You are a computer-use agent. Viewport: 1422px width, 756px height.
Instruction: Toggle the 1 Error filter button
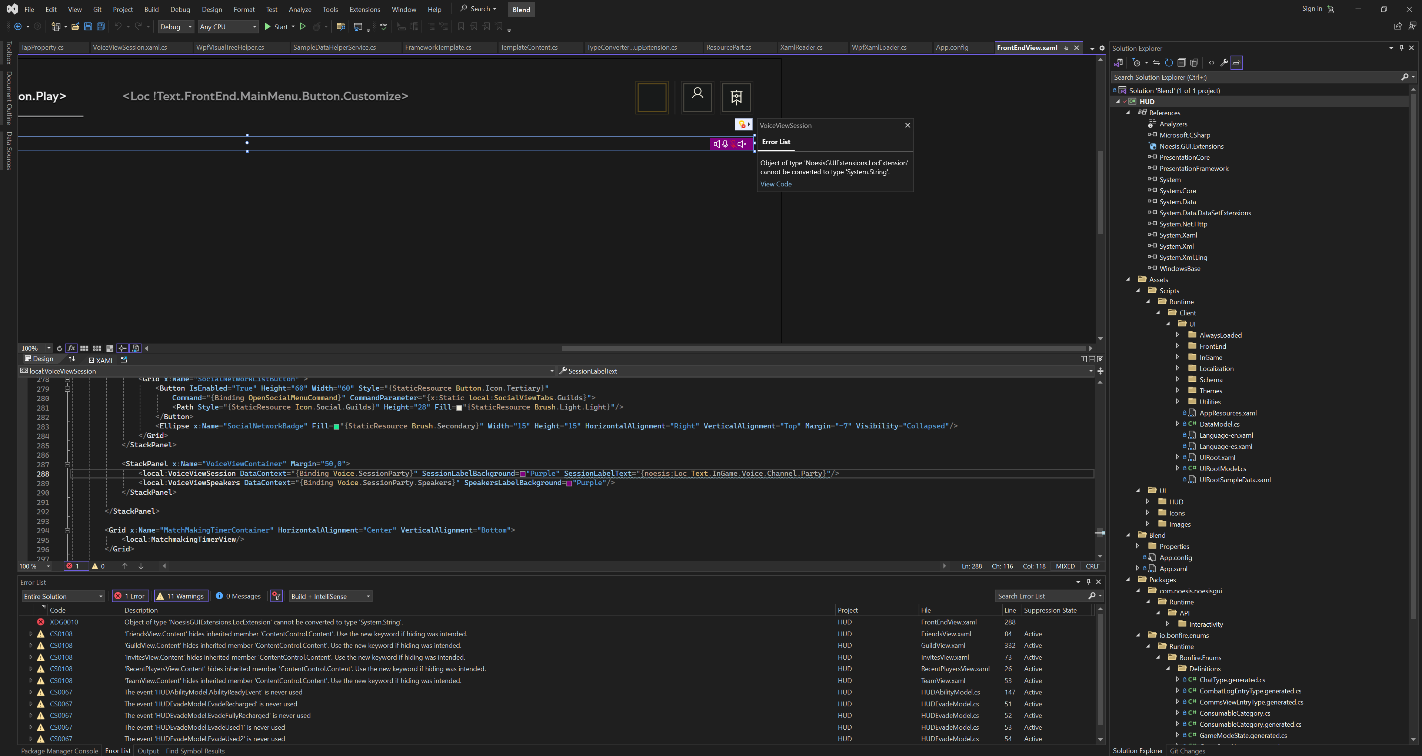click(130, 596)
